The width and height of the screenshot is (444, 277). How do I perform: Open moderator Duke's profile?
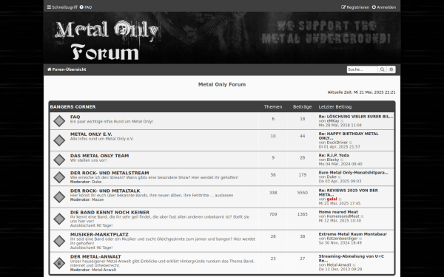(96, 182)
